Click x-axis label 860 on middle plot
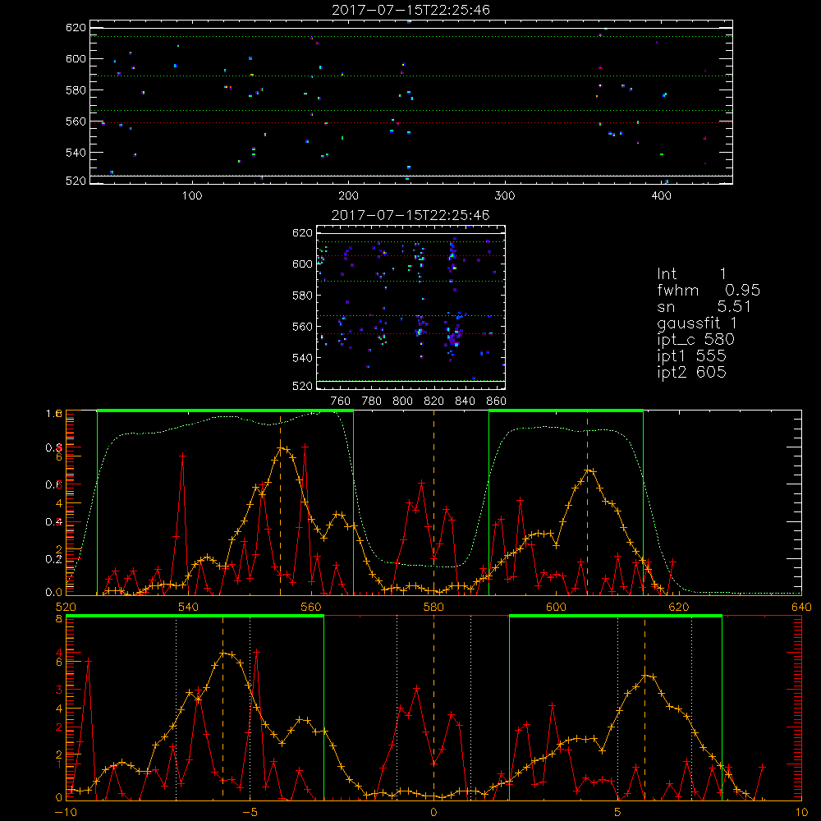The height and width of the screenshot is (821, 821). pos(497,401)
